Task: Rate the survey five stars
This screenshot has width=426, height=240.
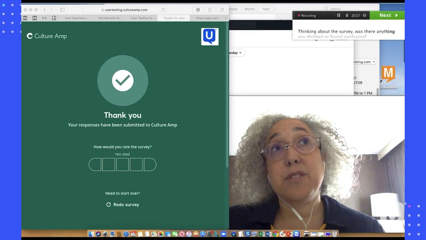Action: [150, 164]
